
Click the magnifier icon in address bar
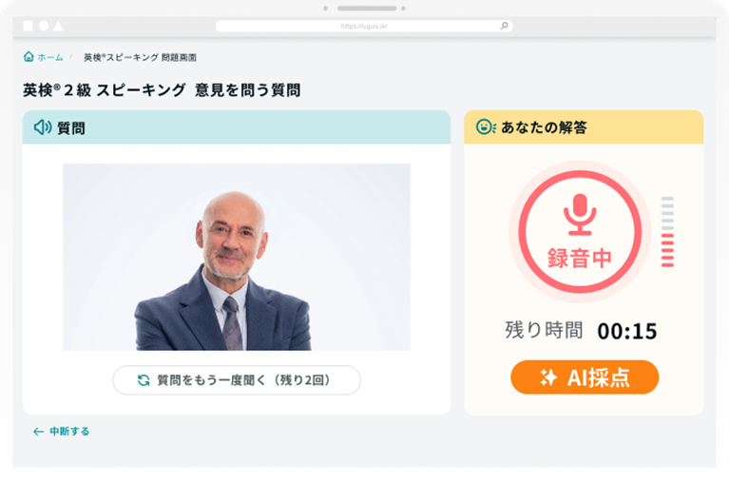tap(504, 26)
